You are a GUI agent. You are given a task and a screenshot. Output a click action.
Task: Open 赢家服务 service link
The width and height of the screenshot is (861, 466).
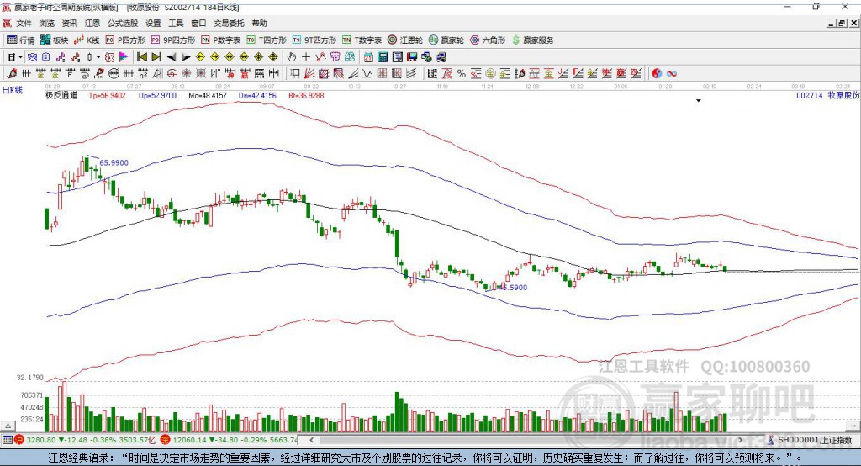pyautogui.click(x=532, y=40)
